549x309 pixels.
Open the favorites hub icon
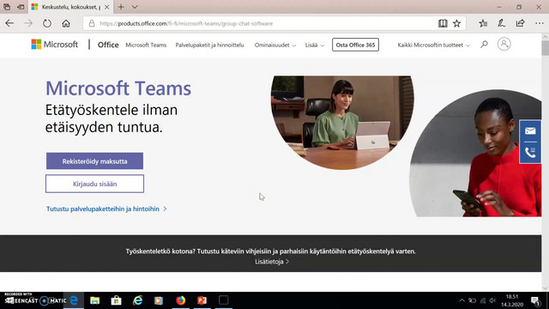pos(483,23)
